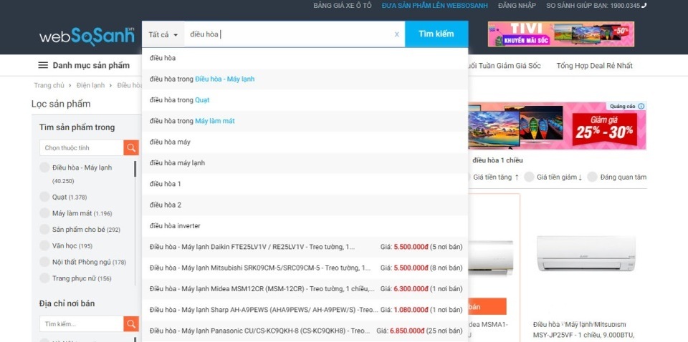
Task: Click the Quảng cáo info icon
Action: pos(641,107)
